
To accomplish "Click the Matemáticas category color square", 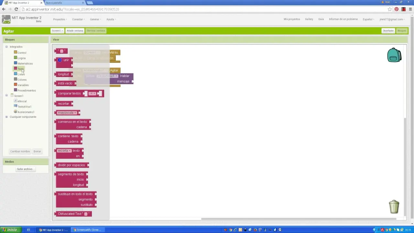I will pos(16,63).
